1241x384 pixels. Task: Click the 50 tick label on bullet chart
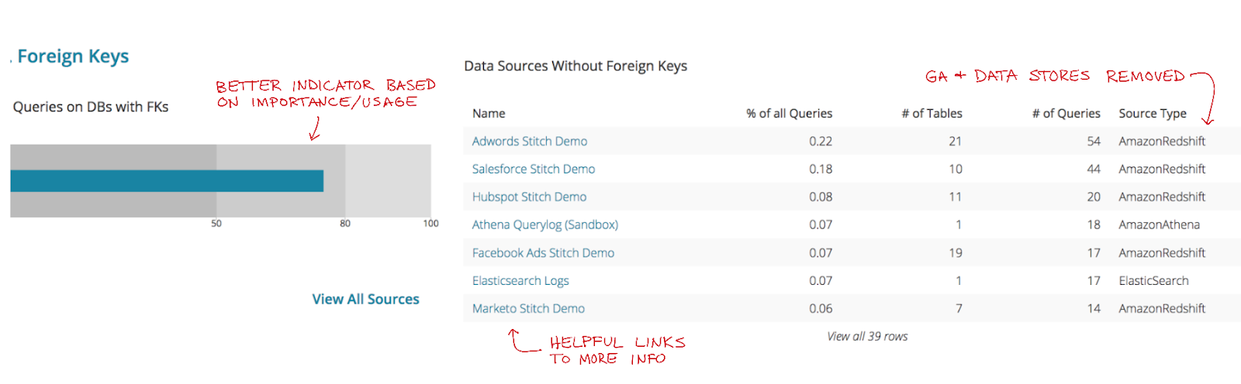pyautogui.click(x=216, y=224)
